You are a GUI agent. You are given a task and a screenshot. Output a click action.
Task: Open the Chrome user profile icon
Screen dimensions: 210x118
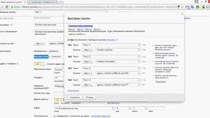click(x=196, y=1)
